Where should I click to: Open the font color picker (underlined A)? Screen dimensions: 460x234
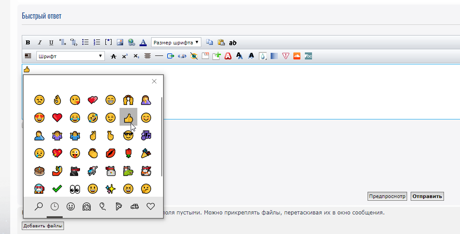pyautogui.click(x=143, y=42)
